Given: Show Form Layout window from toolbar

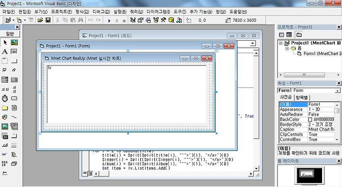Looking at the screenshot, I should pyautogui.click(x=148, y=20).
